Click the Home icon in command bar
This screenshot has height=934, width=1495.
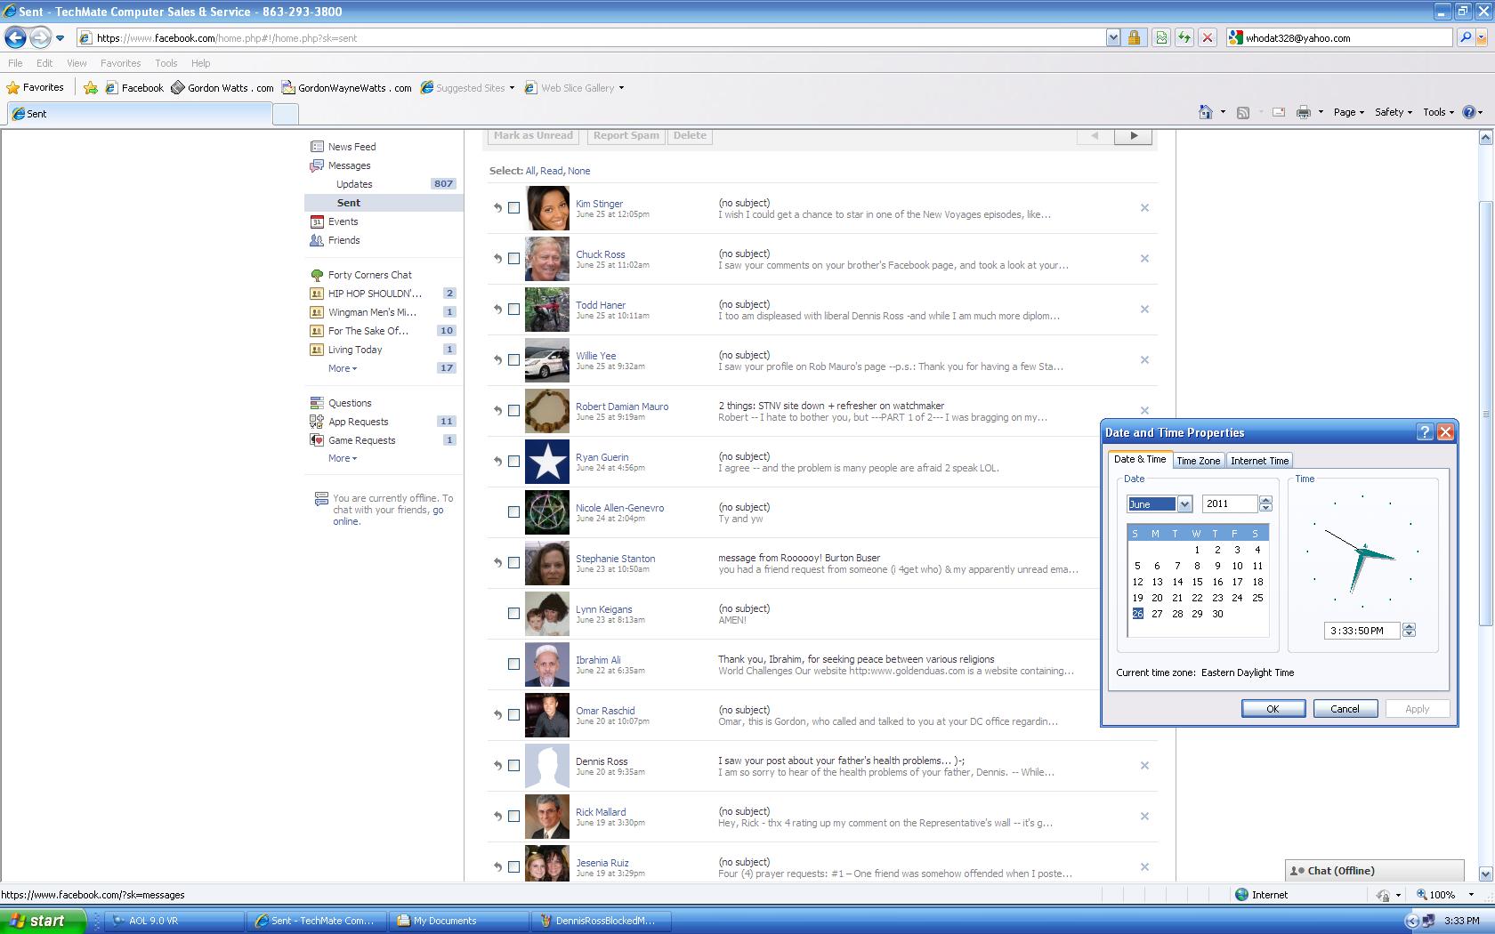point(1206,112)
